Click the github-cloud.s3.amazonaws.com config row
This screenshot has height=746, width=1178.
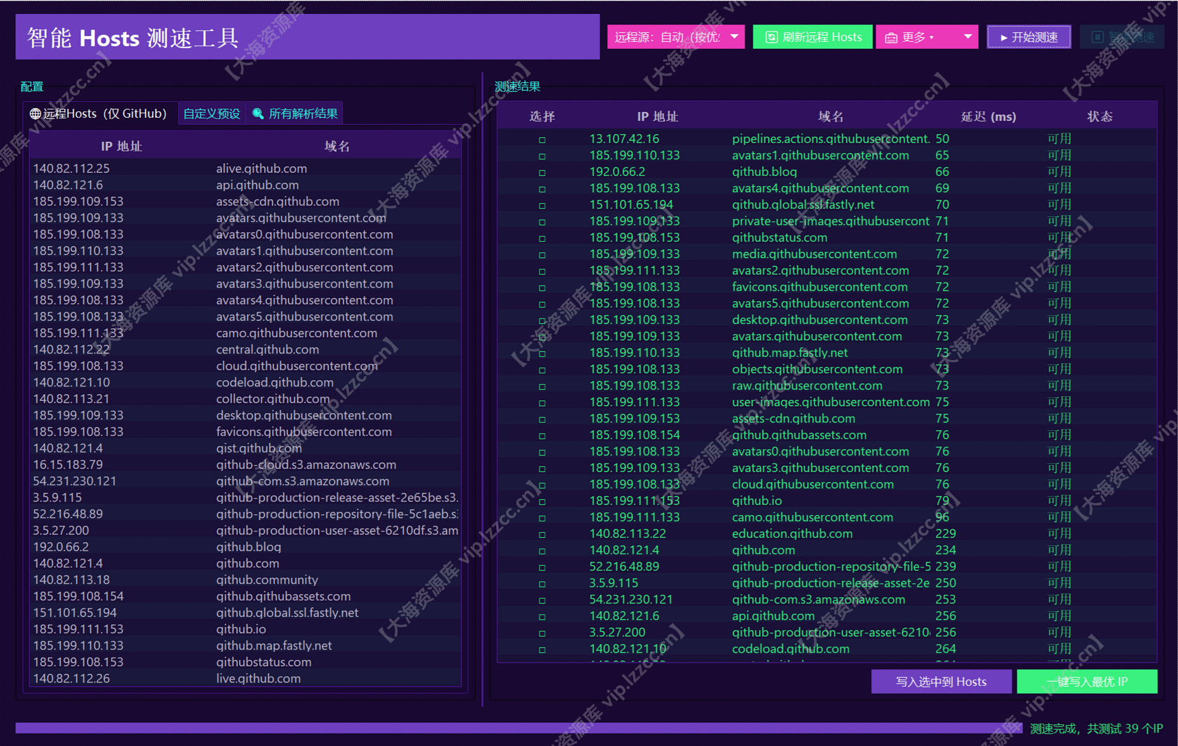[246, 464]
